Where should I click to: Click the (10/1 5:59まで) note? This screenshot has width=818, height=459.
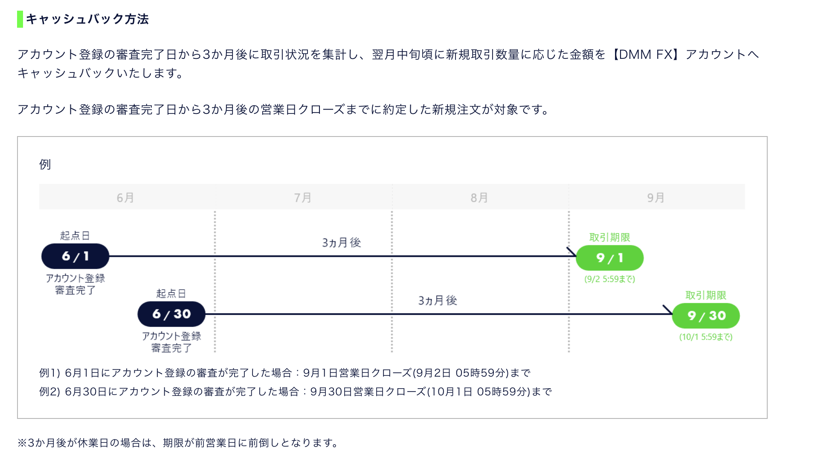[x=706, y=337]
